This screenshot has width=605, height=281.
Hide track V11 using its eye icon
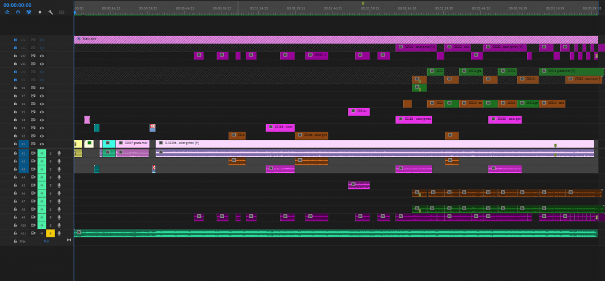click(x=42, y=63)
